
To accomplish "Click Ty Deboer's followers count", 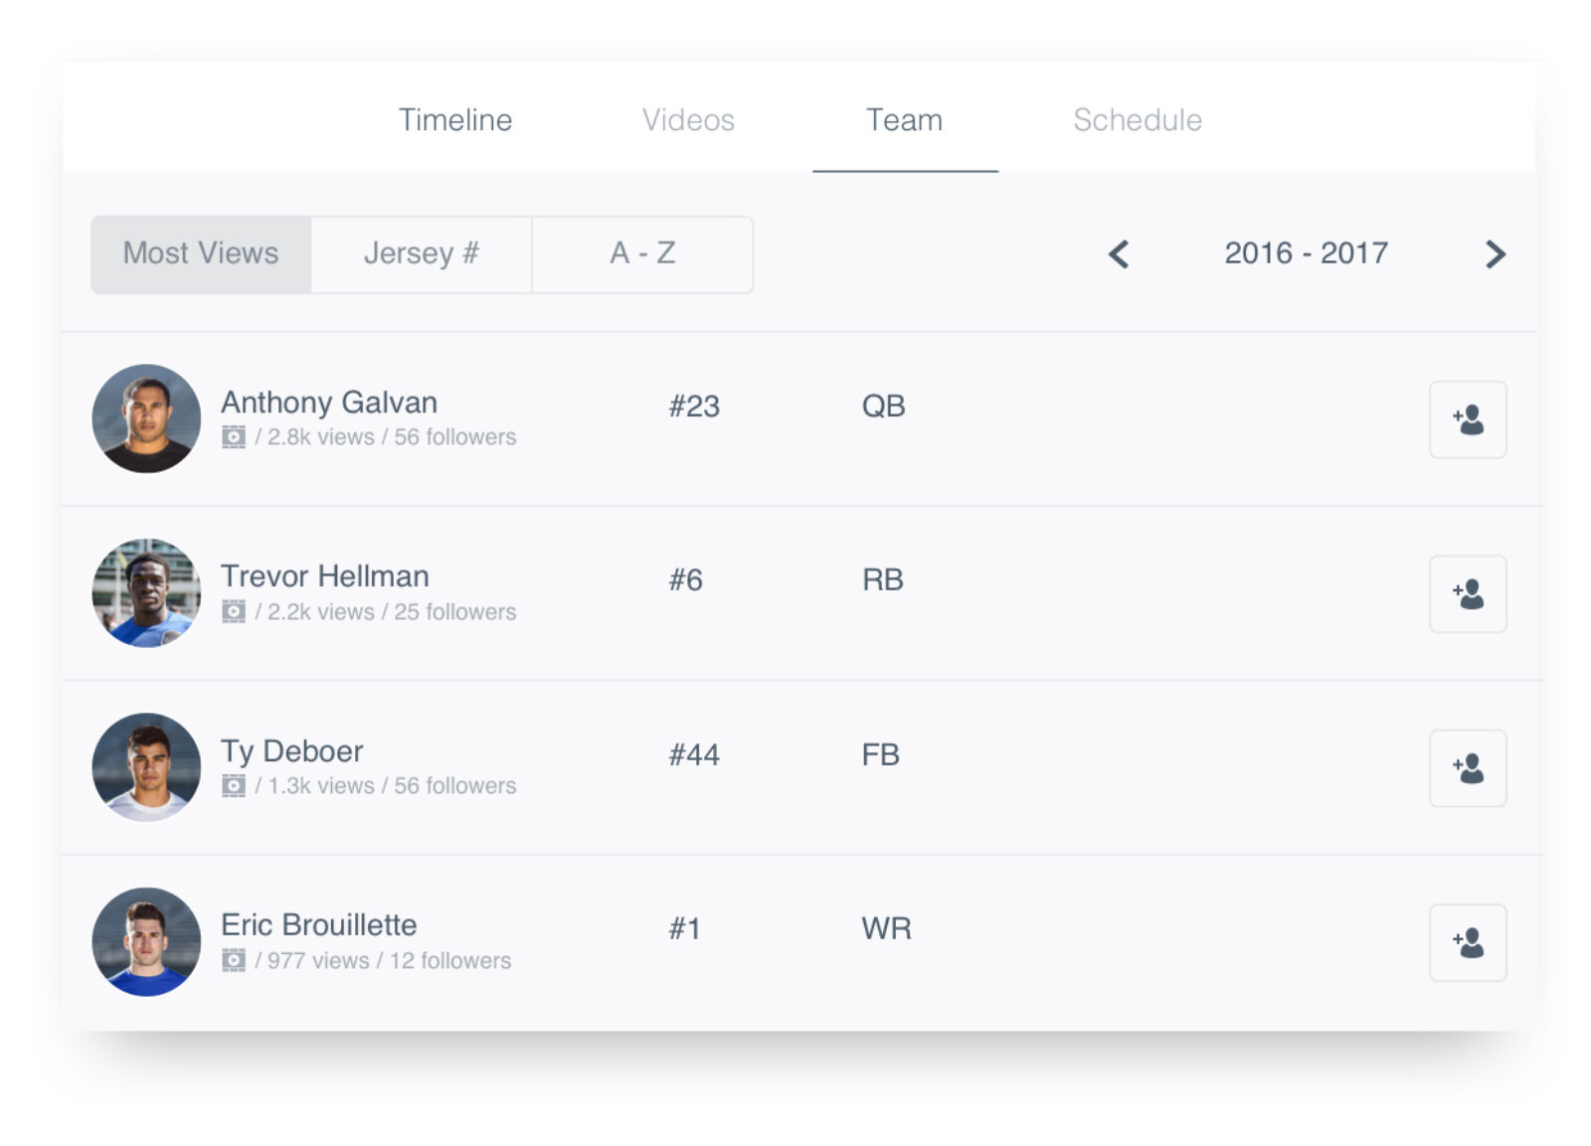I will pos(453,785).
